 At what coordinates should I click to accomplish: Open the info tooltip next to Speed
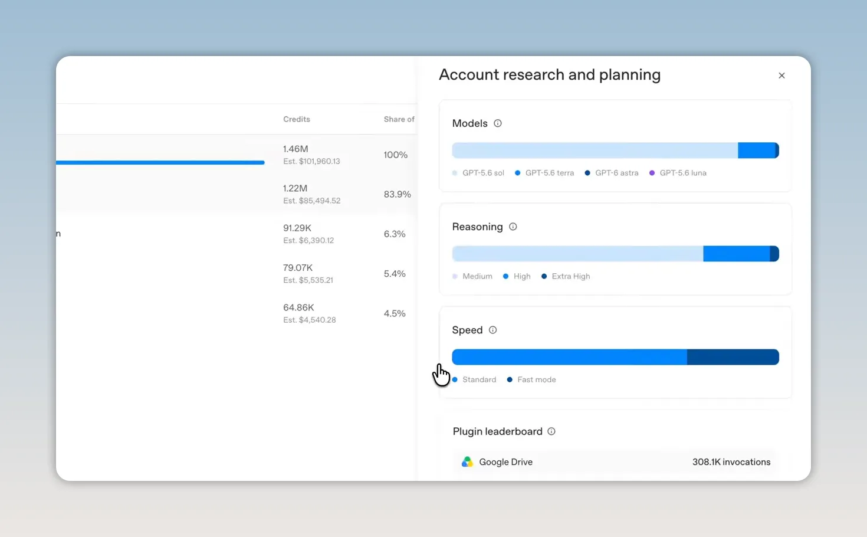[x=493, y=330]
